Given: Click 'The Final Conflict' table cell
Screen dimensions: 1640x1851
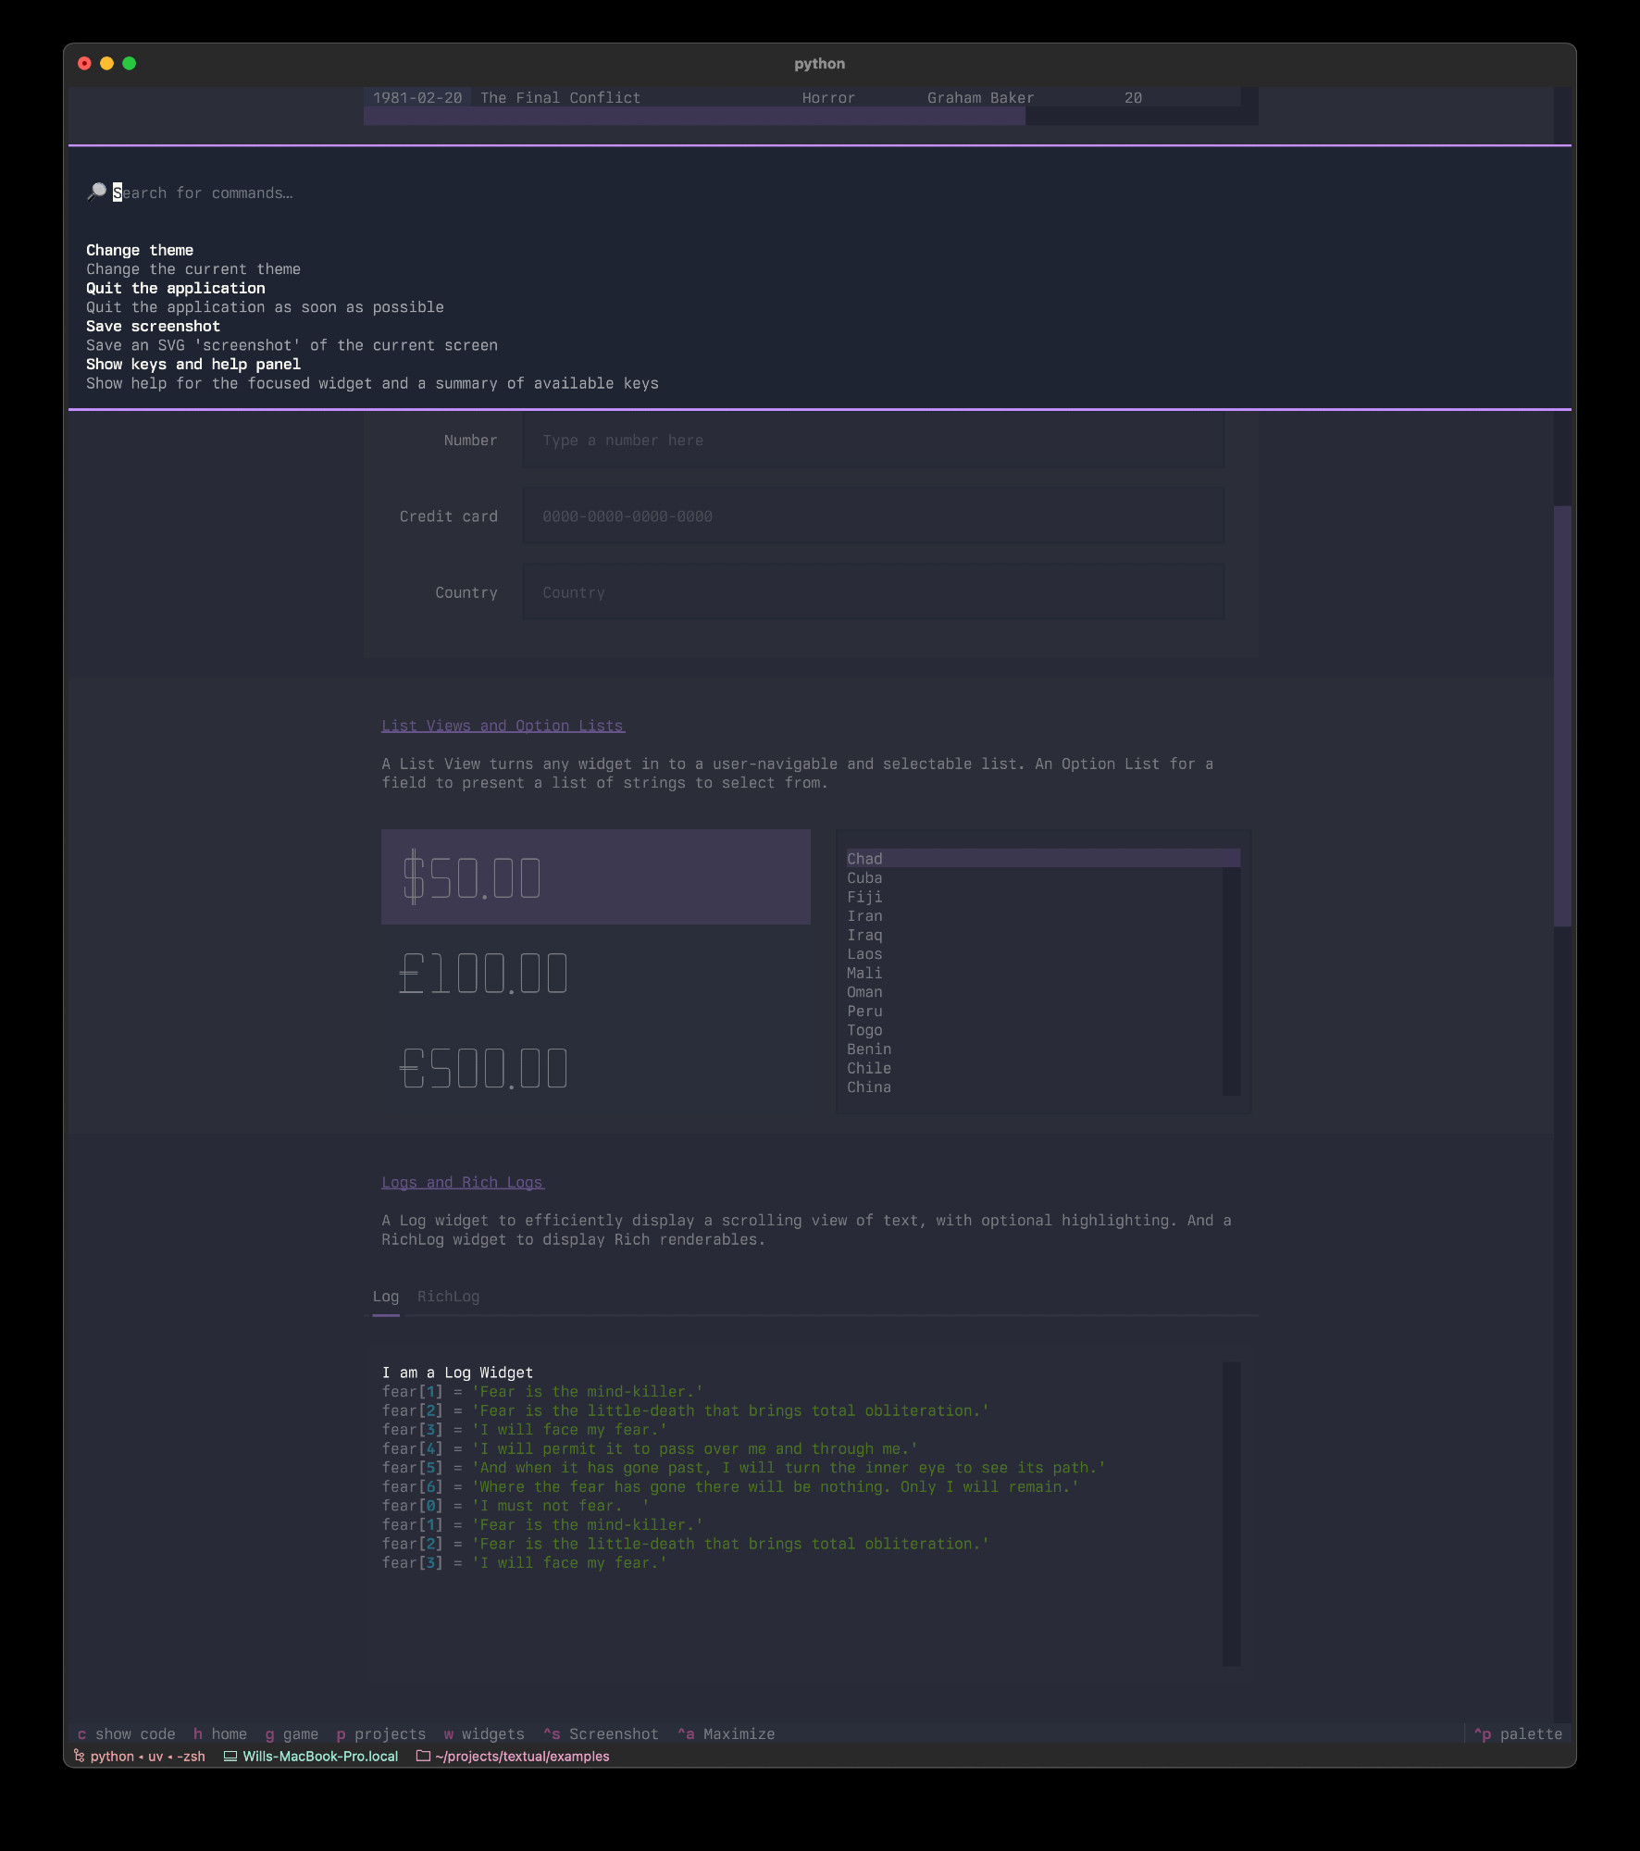Looking at the screenshot, I should point(560,97).
